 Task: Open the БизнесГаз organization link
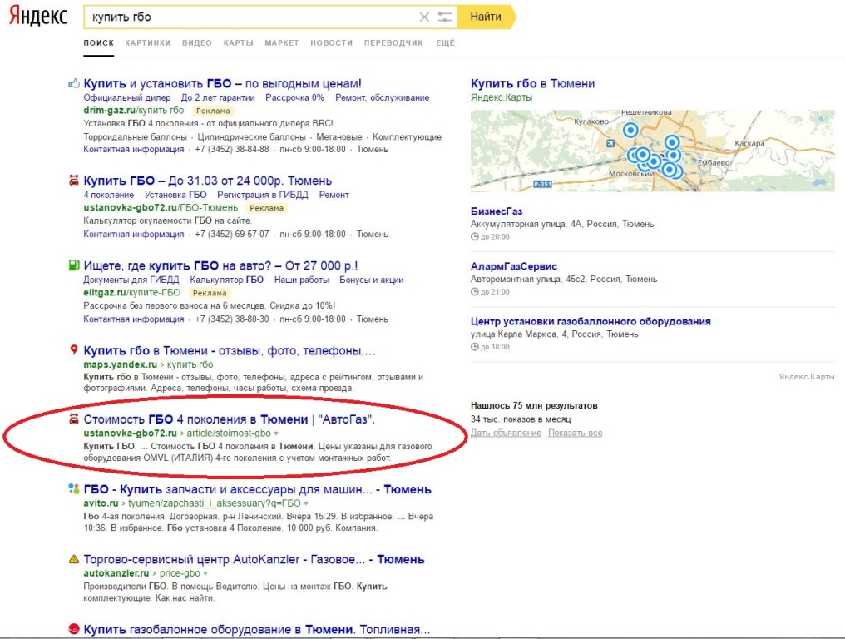(x=497, y=211)
